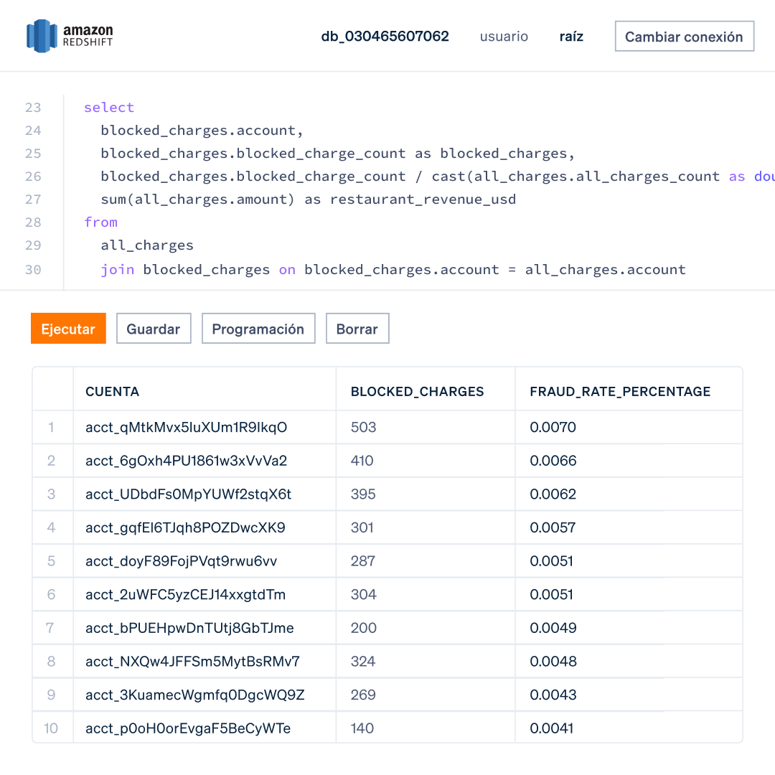Select account acct_doyF89FojPVqt9rwu6vv

click(x=181, y=561)
